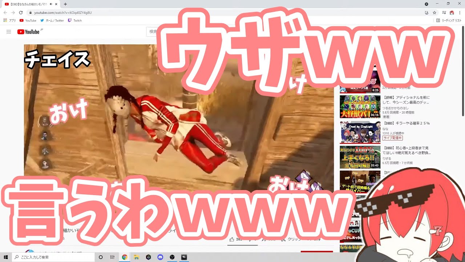This screenshot has width=465, height=262.
Task: Open a new Chrome tab with the plus button
Action: pyautogui.click(x=65, y=4)
